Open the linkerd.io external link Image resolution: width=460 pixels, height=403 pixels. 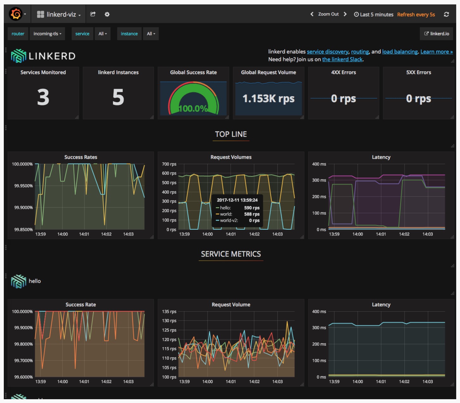click(x=437, y=34)
